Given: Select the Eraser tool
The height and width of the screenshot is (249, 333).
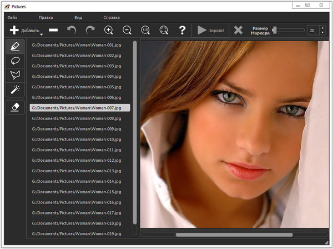Looking at the screenshot, I should [x=15, y=107].
